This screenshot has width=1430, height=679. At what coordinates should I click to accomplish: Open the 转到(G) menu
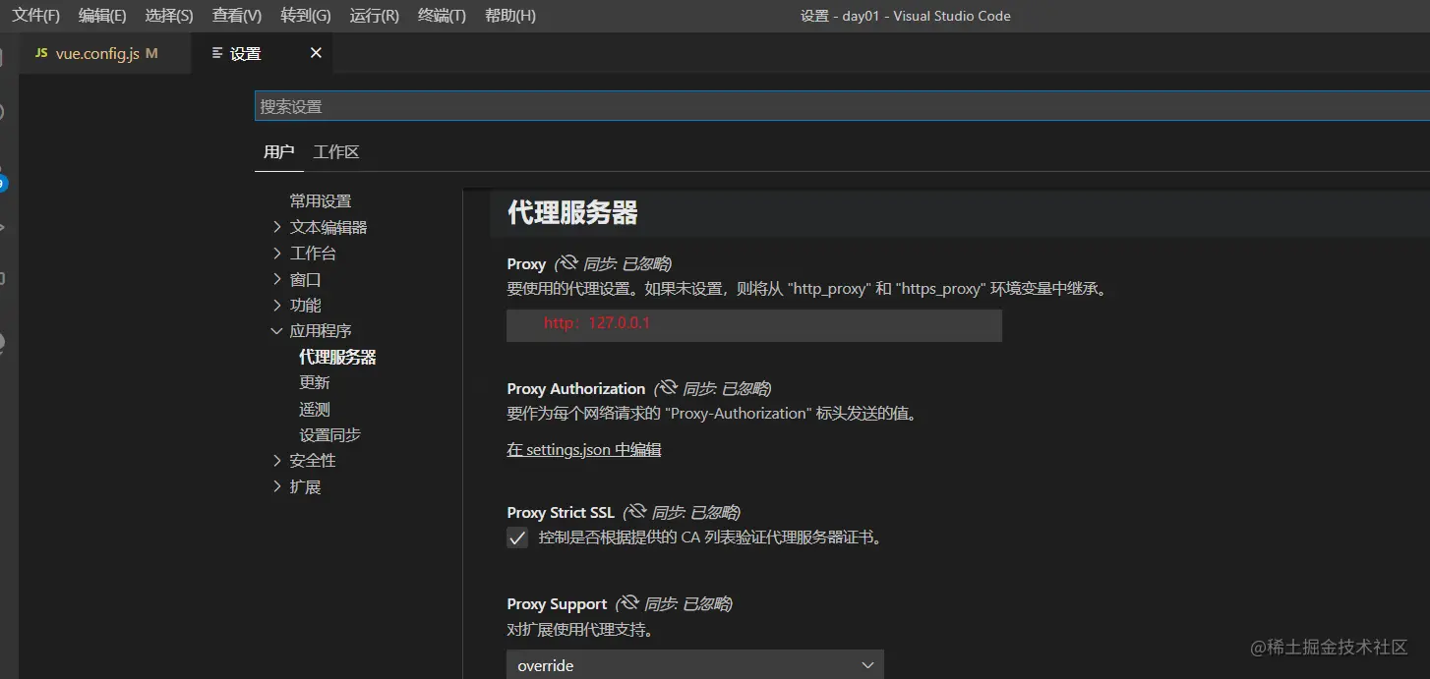[305, 16]
